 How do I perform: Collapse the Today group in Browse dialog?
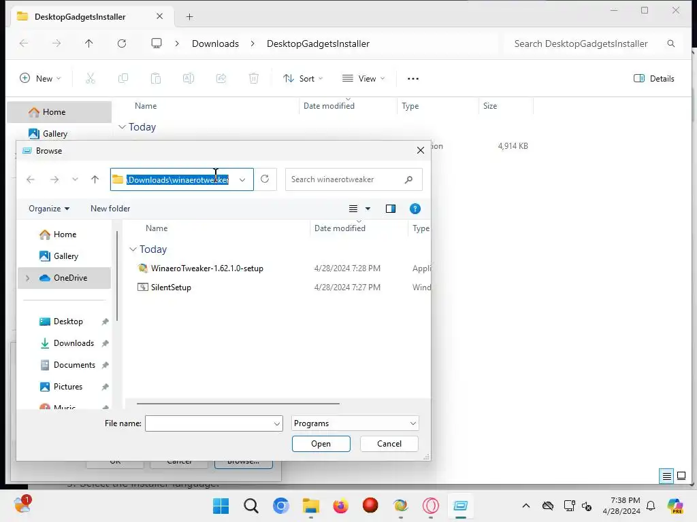(133, 249)
